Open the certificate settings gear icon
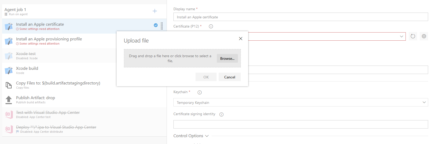The image size is (430, 144). coord(424,36)
